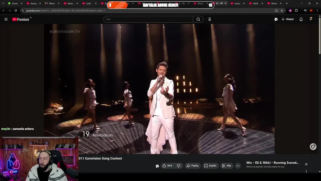Reload the page with refresh icon
Viewport: 321px width, 181px height.
coord(16,11)
